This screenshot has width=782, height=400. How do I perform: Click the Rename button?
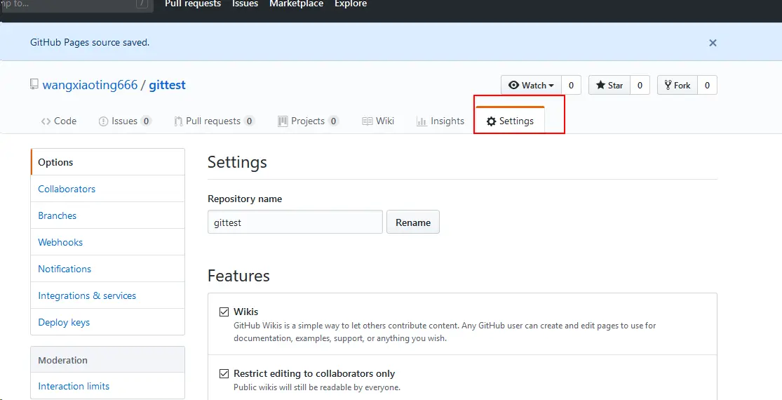pyautogui.click(x=413, y=222)
